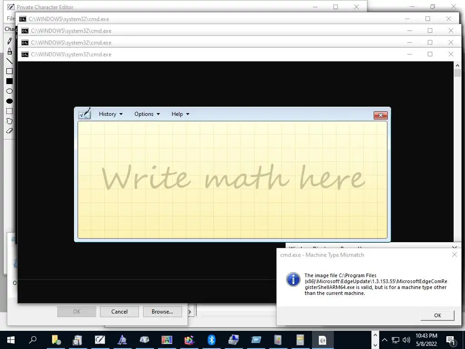
Task: Click the folder with checkmark taskbar icon
Action: coord(55,340)
